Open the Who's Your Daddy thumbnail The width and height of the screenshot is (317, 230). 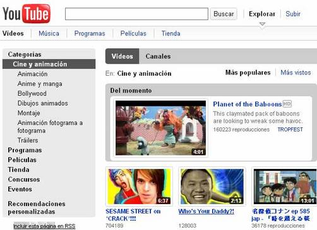pos(212,187)
